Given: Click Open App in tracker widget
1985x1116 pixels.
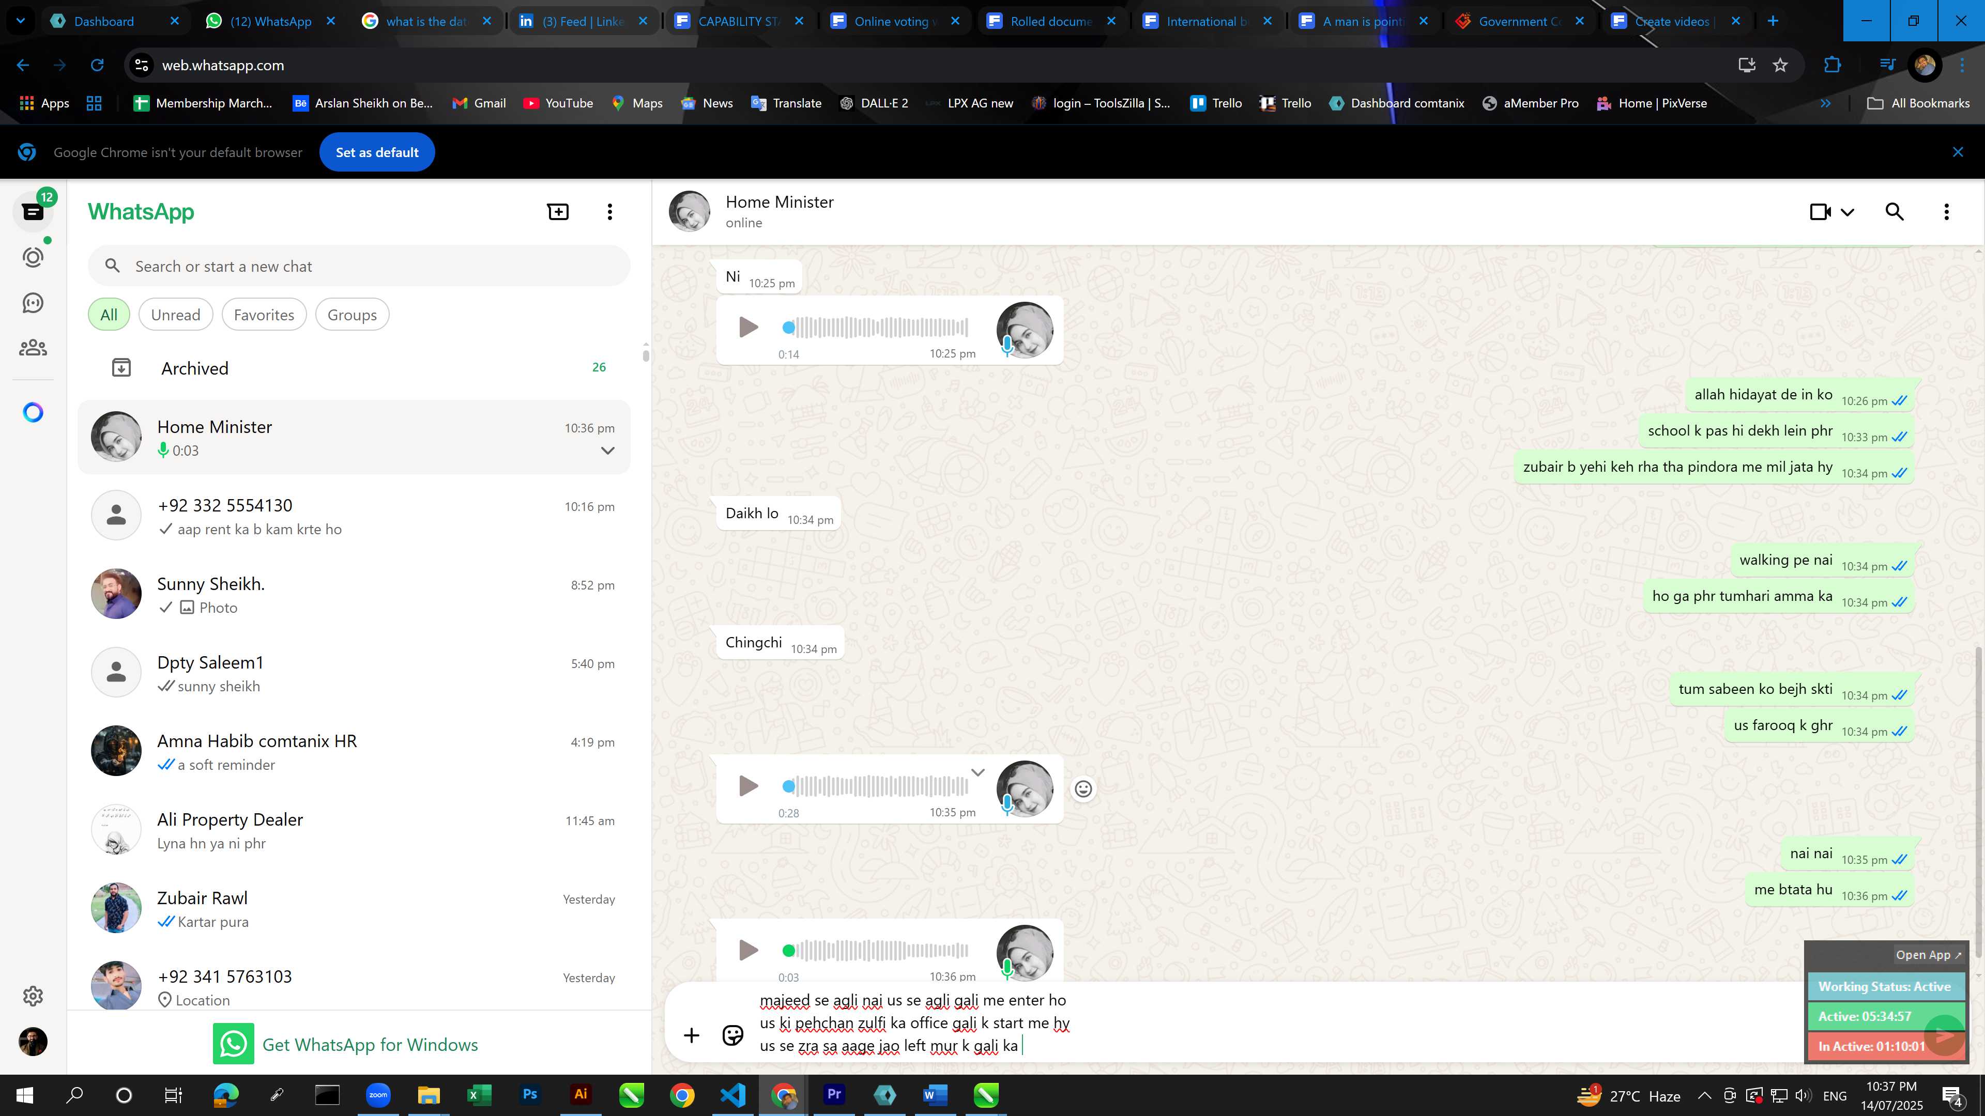Looking at the screenshot, I should point(1928,955).
